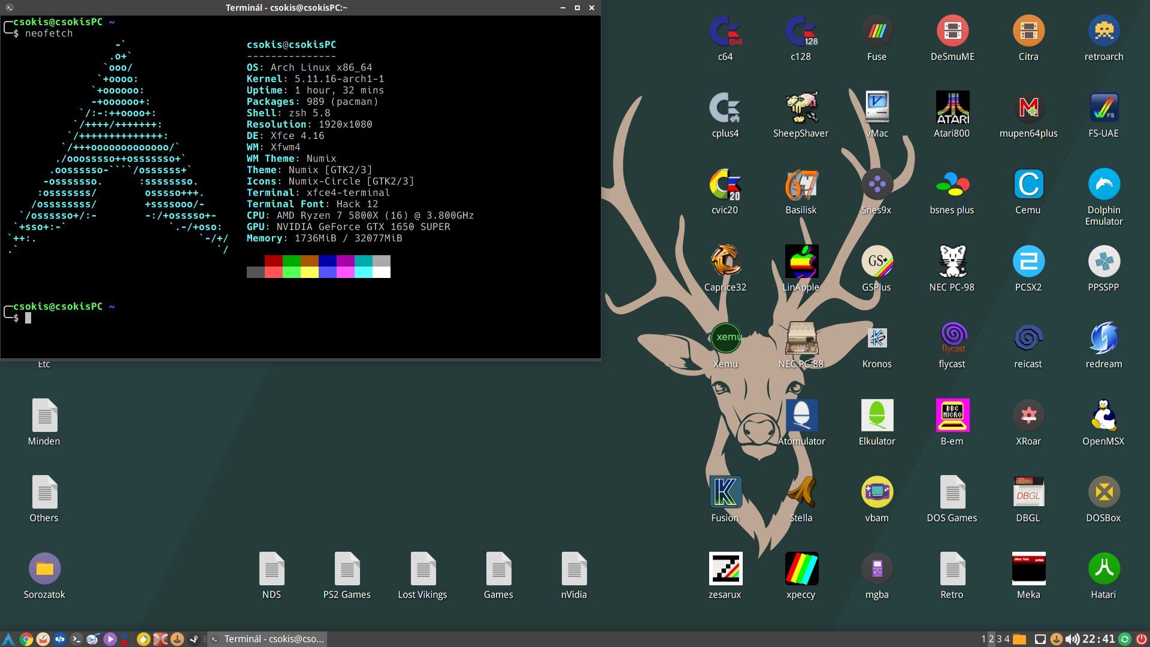Open the cvic20 desktop icon
The image size is (1150, 647).
(725, 185)
